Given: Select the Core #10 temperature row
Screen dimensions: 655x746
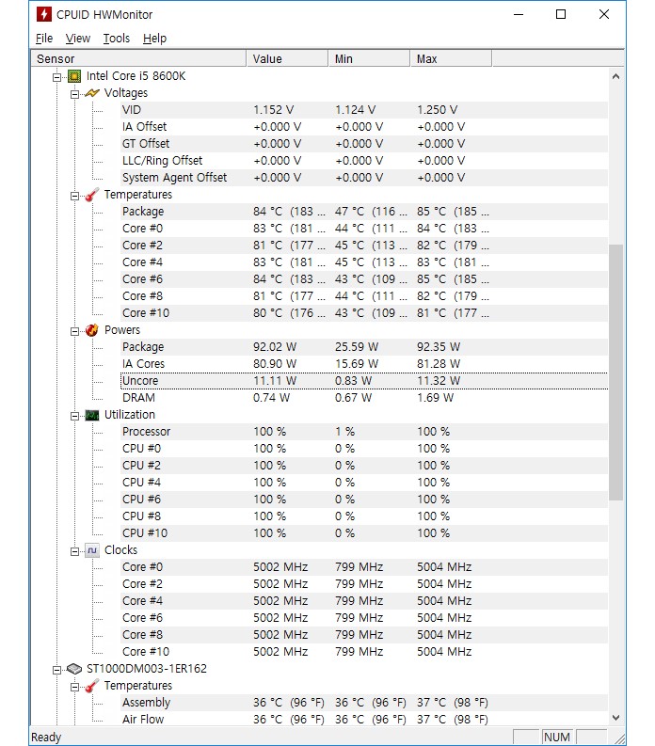Looking at the screenshot, I should tap(364, 313).
